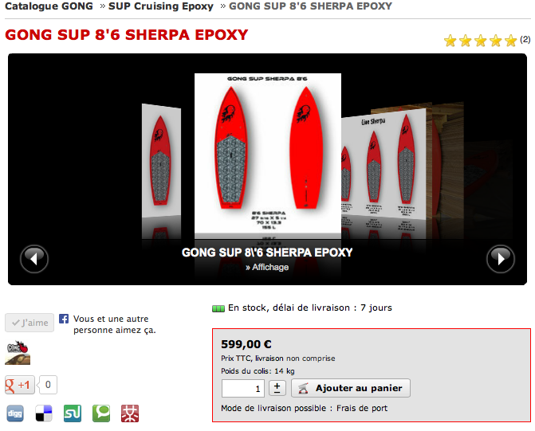Open the Affichage link under carousel title
Screen dimensions: 535x431
click(267, 268)
